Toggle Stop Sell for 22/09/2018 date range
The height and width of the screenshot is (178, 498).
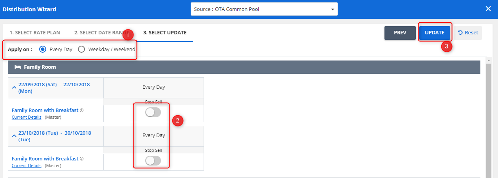(153, 112)
